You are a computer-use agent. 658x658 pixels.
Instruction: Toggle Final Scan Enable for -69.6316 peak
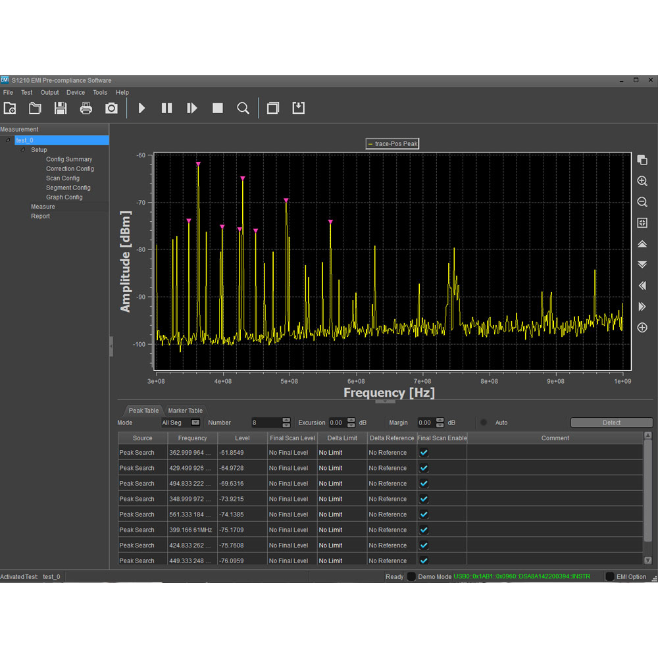(424, 484)
